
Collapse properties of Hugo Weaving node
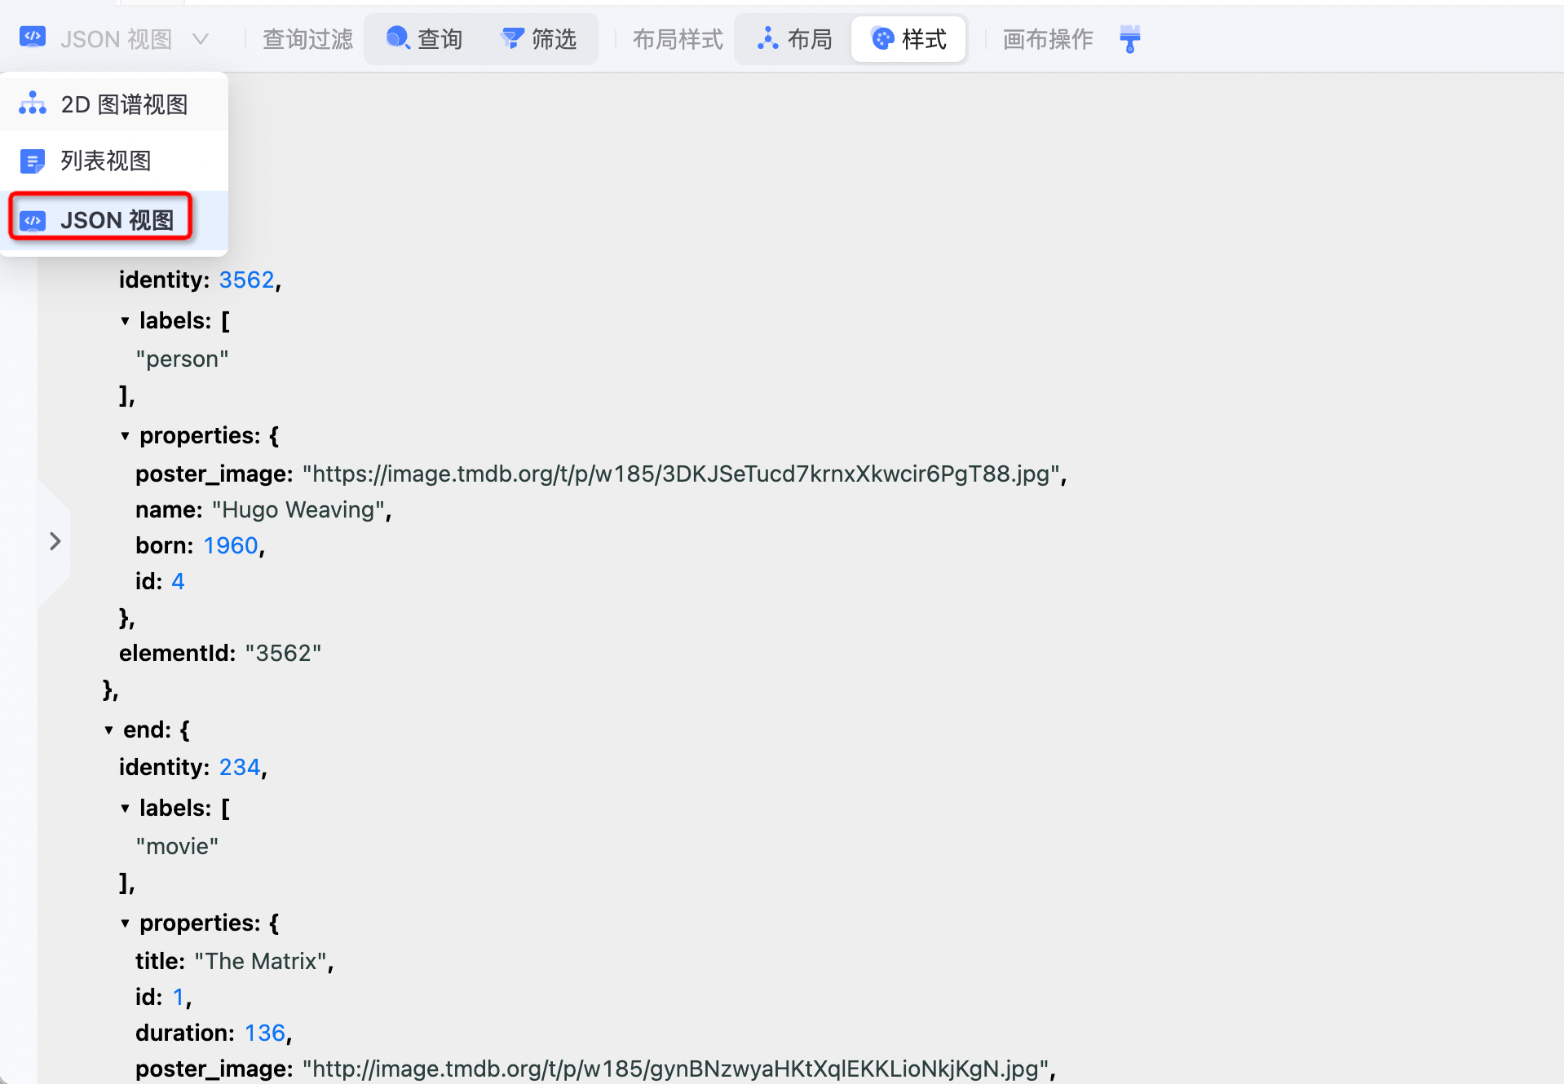tap(125, 436)
